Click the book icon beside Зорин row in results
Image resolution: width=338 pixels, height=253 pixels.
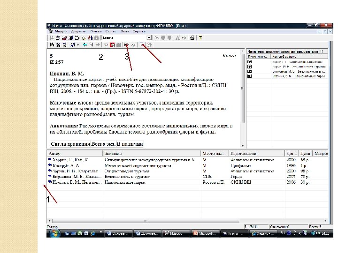[x=50, y=171]
